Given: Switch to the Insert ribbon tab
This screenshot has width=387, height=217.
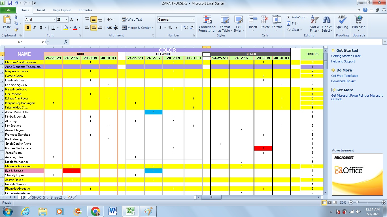Looking at the screenshot, I should click(41, 10).
